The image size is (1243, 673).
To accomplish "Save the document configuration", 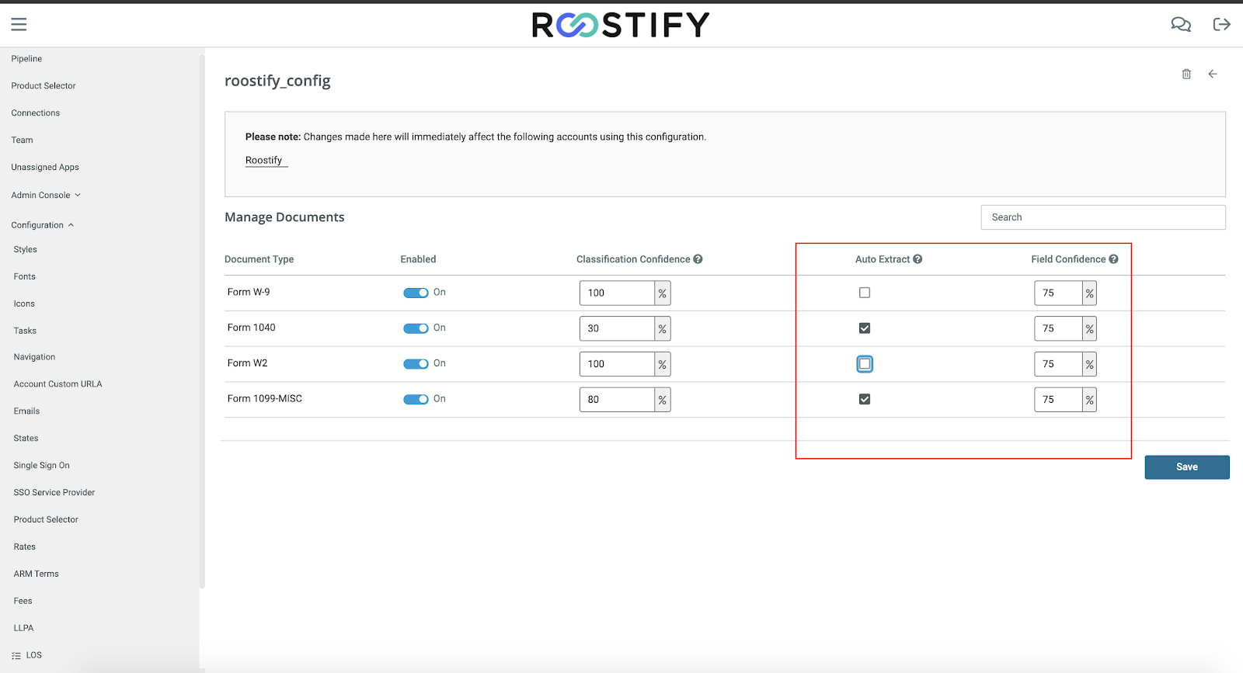I will (x=1187, y=467).
